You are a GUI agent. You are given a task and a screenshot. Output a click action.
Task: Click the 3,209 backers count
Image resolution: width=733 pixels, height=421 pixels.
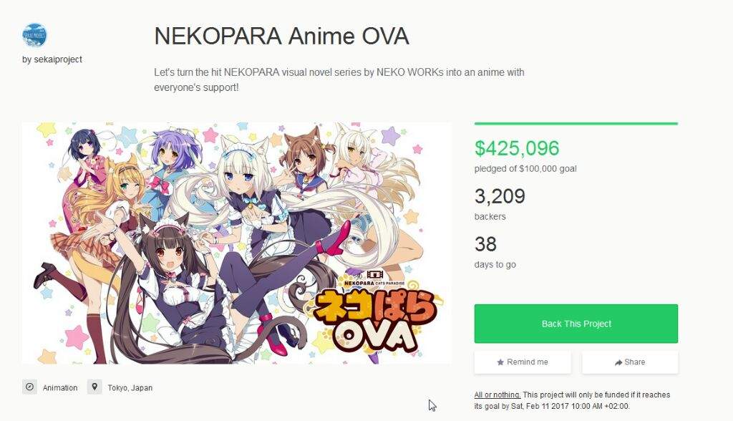pos(500,196)
